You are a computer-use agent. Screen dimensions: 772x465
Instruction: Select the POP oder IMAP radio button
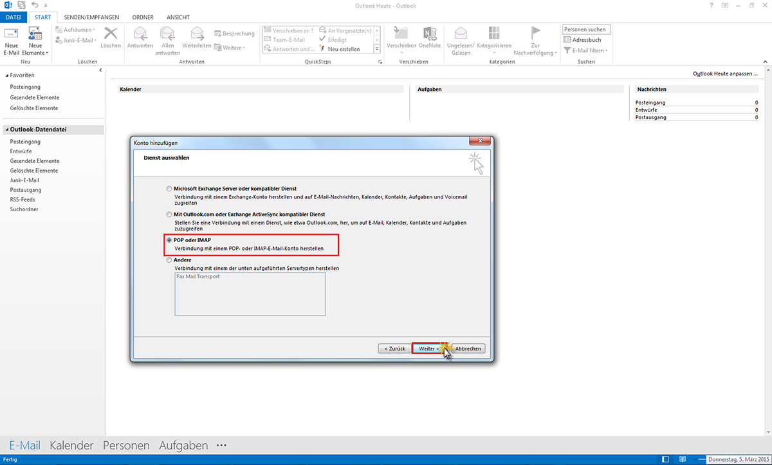click(x=169, y=240)
